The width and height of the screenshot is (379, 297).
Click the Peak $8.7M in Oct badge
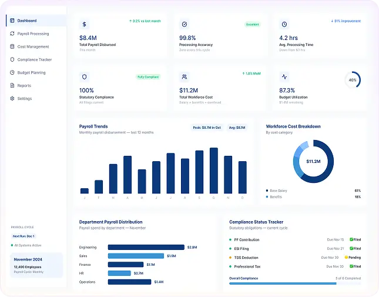(x=207, y=128)
